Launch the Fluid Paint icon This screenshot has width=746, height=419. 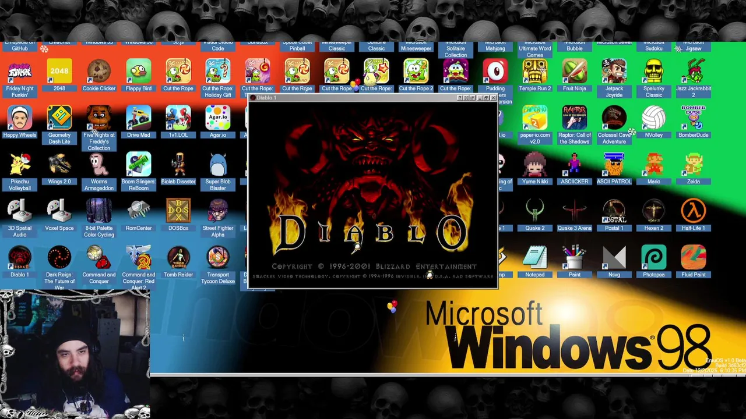click(694, 258)
